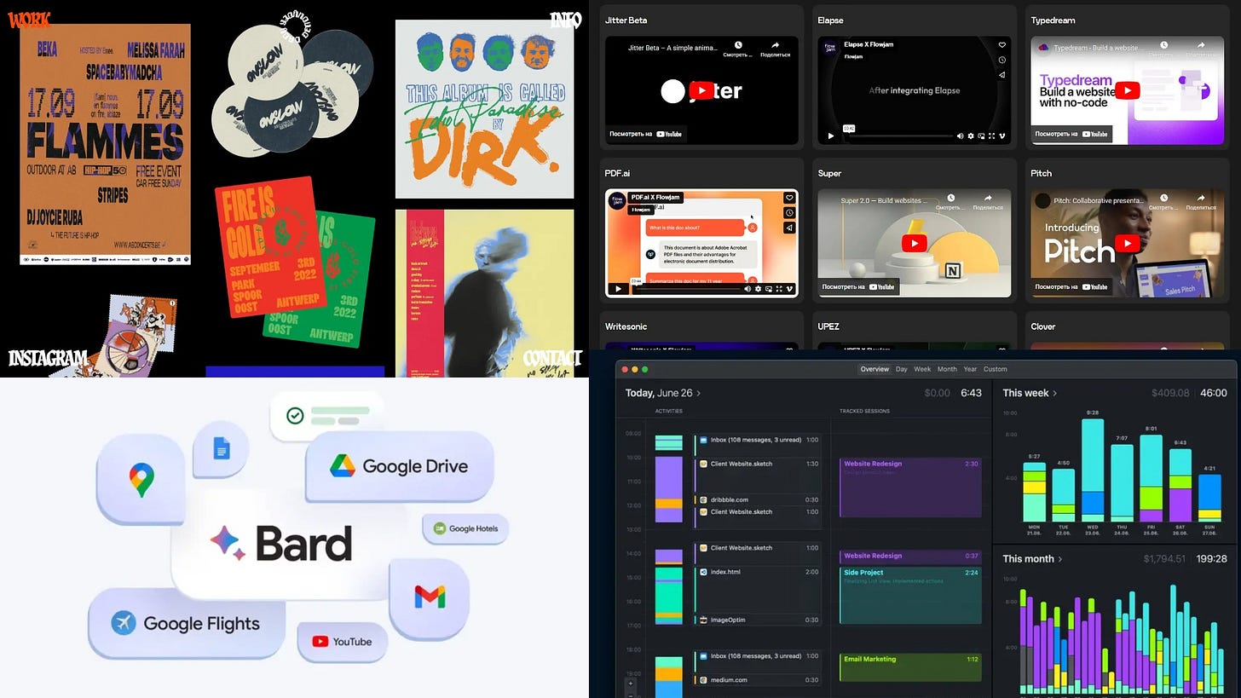Image resolution: width=1241 pixels, height=698 pixels.
Task: Expand the This month chevron
Action: [1060, 559]
